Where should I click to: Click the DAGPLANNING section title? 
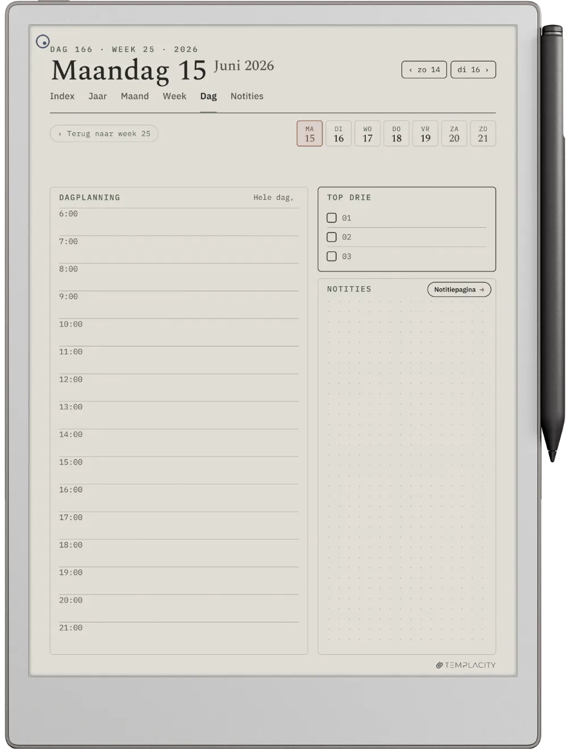click(90, 198)
